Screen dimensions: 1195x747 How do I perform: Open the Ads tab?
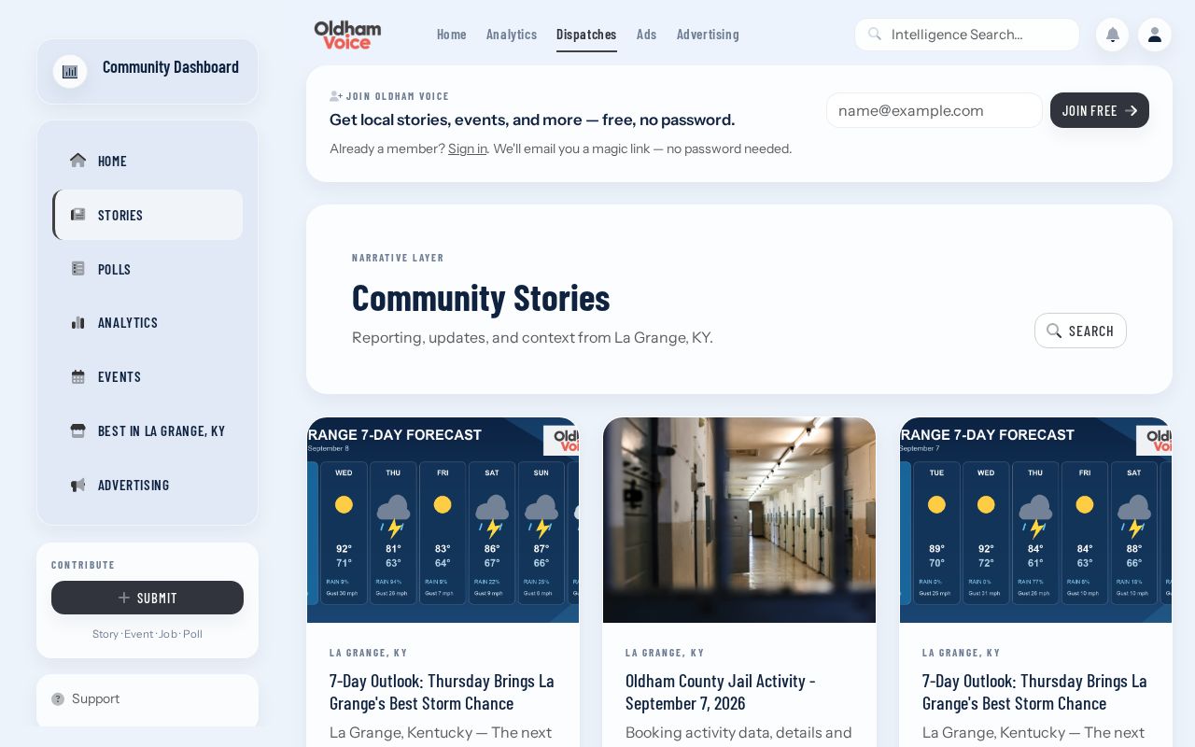coord(647,34)
